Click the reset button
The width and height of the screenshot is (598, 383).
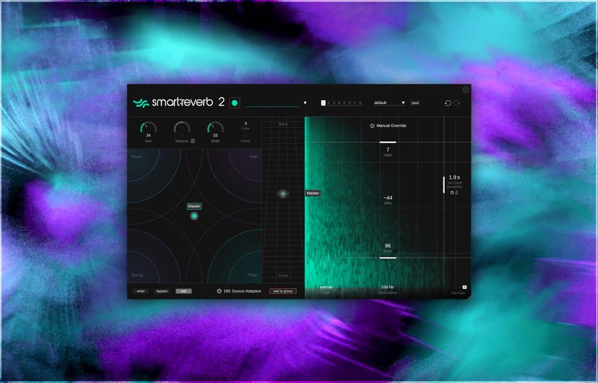[x=141, y=291]
